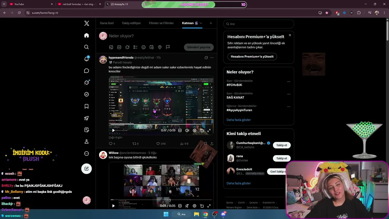This screenshot has width=389, height=219.
Task: Open File Explorer from the taskbar
Action: point(197,214)
